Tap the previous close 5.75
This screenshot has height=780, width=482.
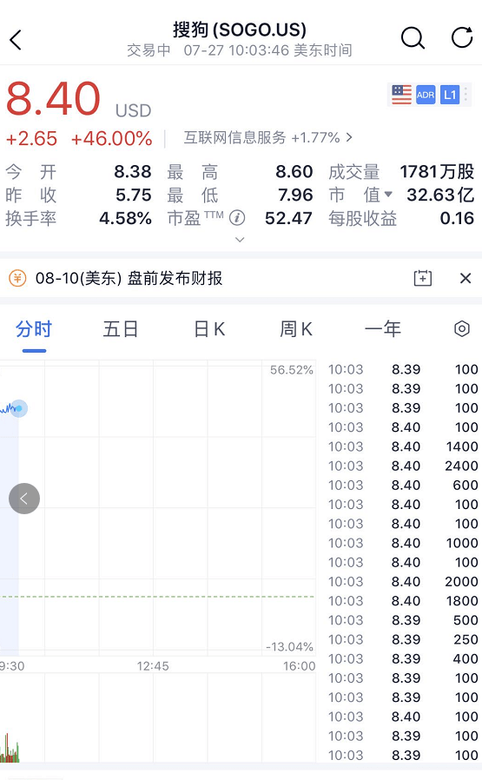pyautogui.click(x=133, y=195)
